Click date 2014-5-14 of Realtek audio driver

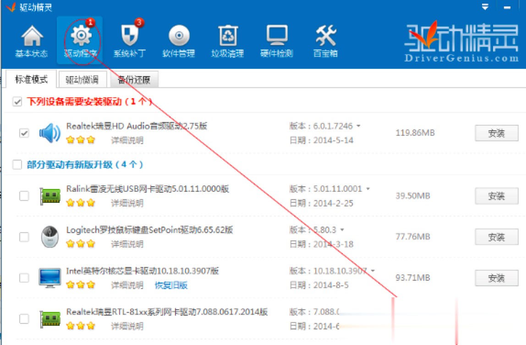(333, 140)
